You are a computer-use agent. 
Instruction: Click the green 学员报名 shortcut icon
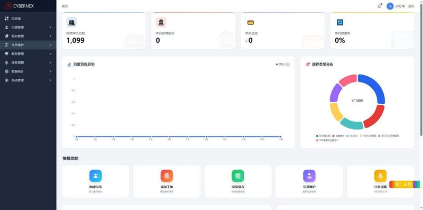[238, 176]
